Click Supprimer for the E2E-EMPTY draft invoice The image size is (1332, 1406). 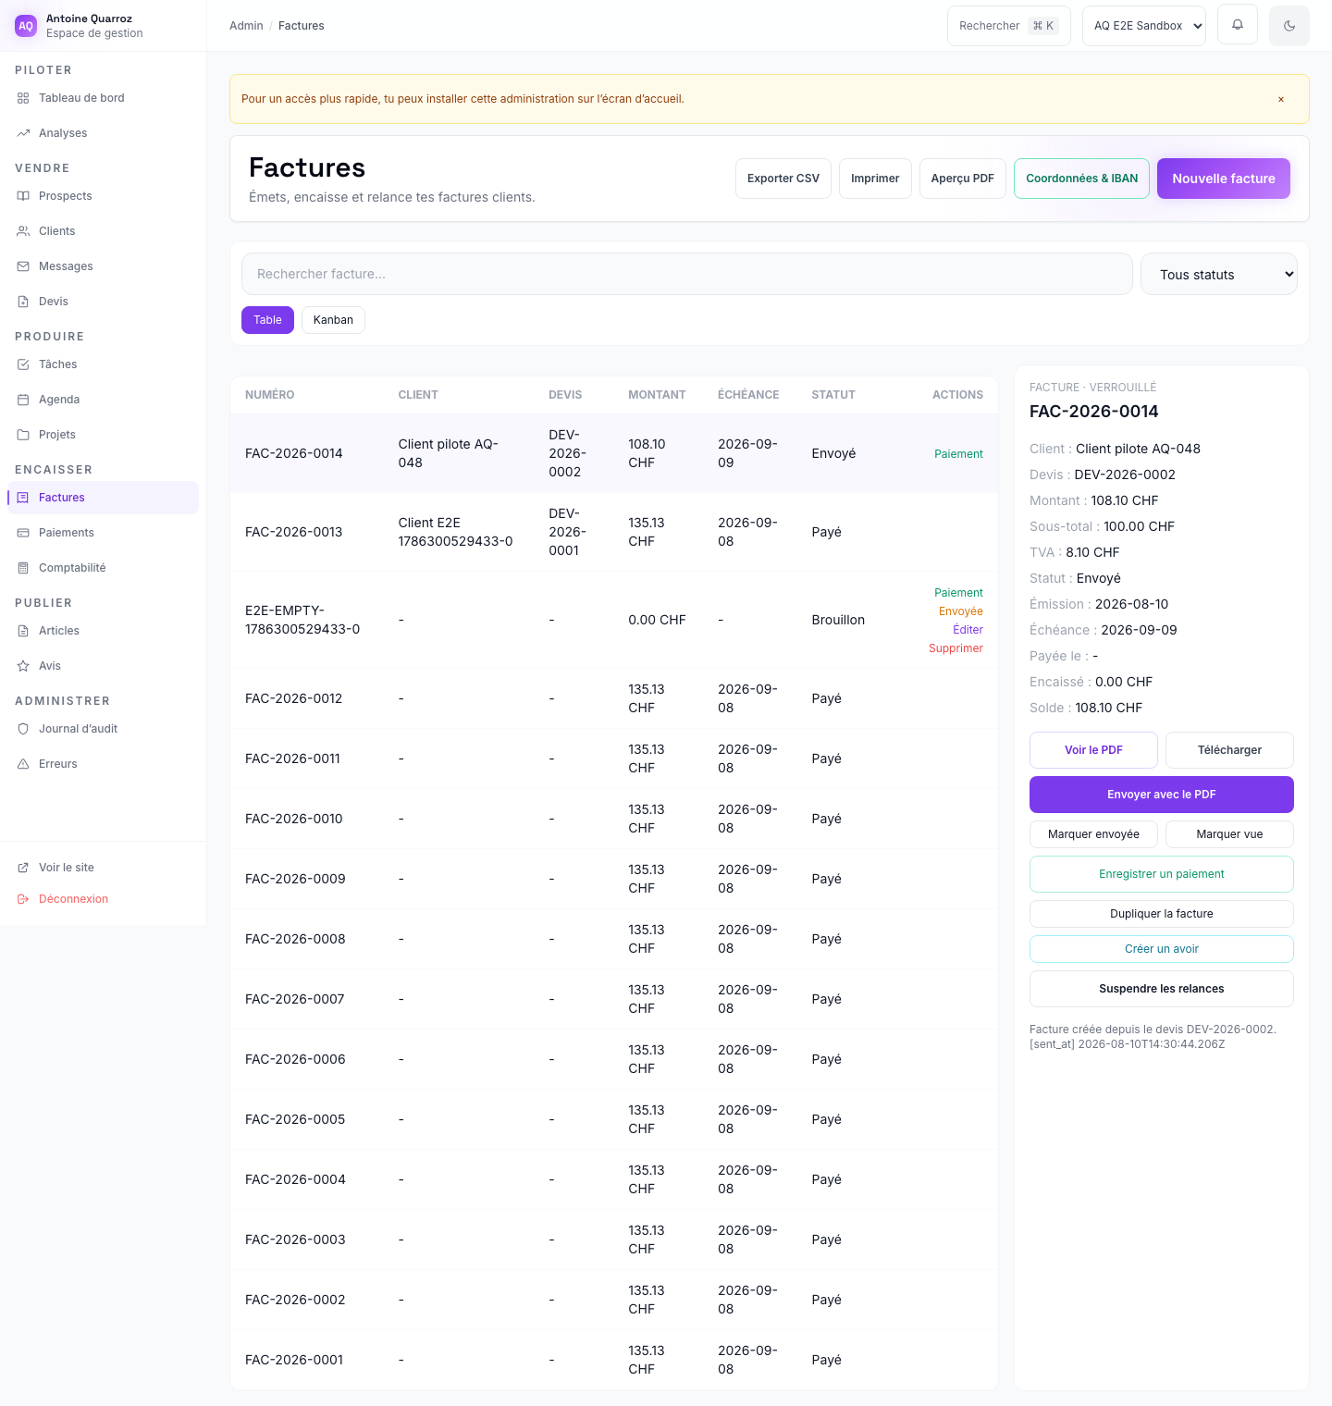pos(956,648)
